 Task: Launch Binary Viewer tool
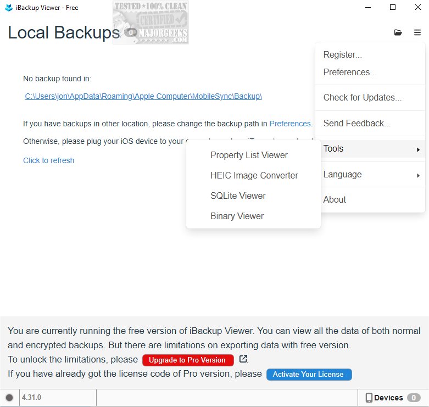[253, 216]
